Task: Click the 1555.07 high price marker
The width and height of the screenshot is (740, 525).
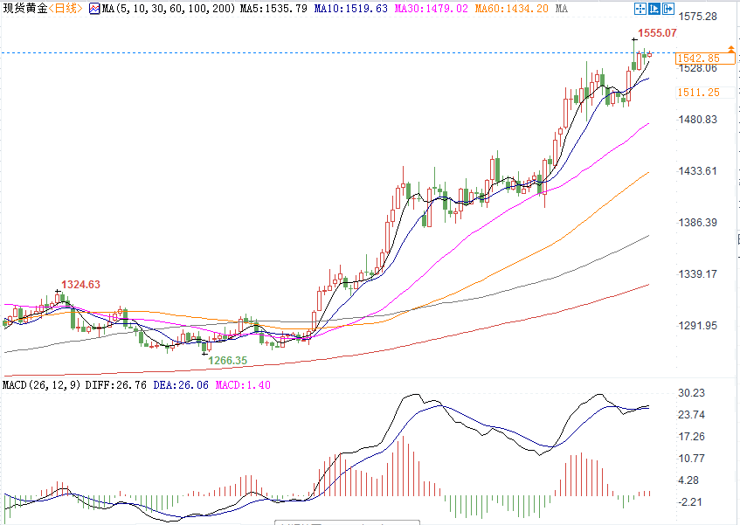Action: tap(657, 33)
